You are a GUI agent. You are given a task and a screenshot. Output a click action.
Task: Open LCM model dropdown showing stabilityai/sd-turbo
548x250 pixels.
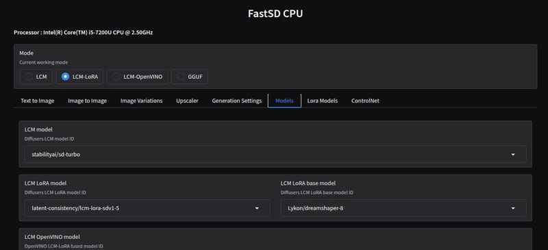click(x=275, y=154)
